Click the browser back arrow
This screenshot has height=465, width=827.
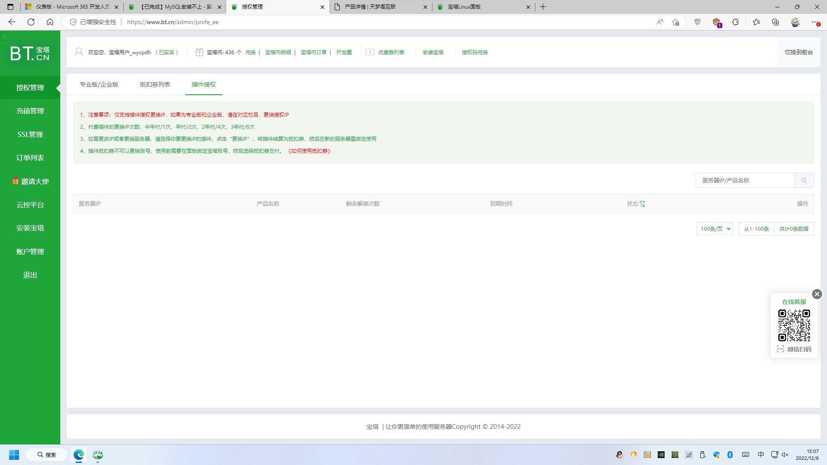pos(12,22)
